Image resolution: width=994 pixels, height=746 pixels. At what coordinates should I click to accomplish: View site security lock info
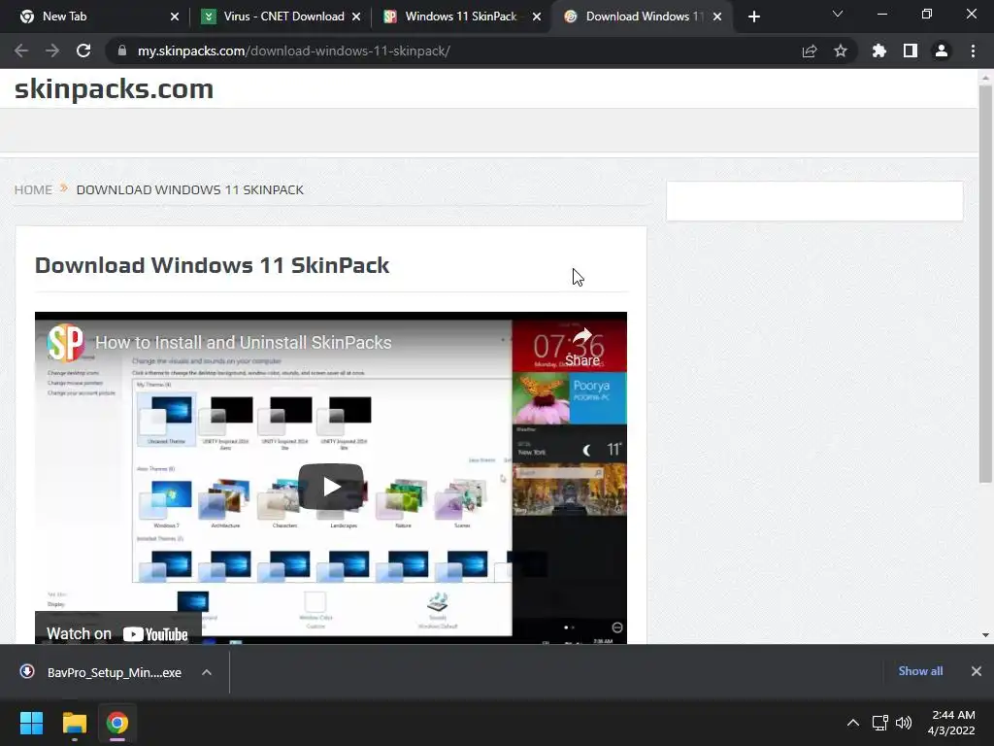click(122, 51)
